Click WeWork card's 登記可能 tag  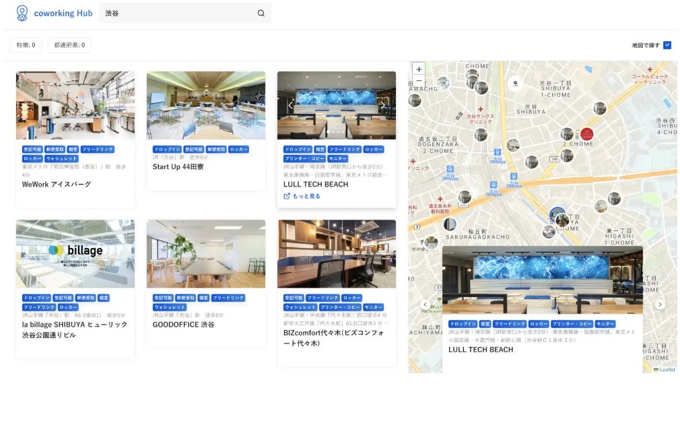[x=32, y=150]
